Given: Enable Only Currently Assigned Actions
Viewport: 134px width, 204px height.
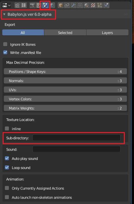Looking at the screenshot, I should [x=7, y=188].
